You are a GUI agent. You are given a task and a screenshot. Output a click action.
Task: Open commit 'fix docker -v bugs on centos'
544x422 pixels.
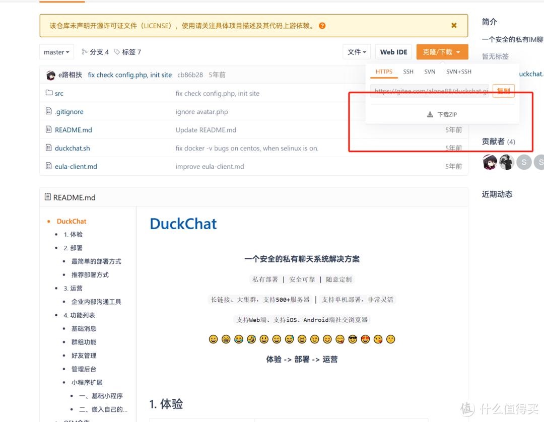(x=247, y=149)
